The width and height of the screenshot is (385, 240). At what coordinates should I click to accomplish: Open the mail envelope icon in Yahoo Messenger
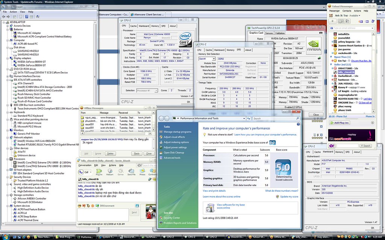click(x=361, y=21)
